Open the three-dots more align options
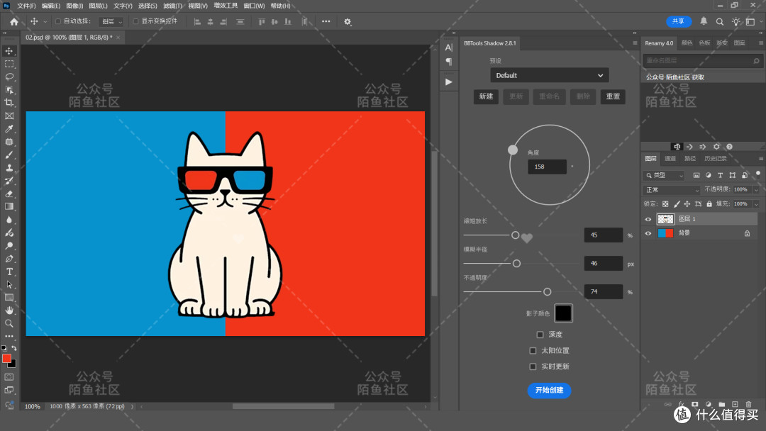Image resolution: width=766 pixels, height=431 pixels. coord(326,21)
